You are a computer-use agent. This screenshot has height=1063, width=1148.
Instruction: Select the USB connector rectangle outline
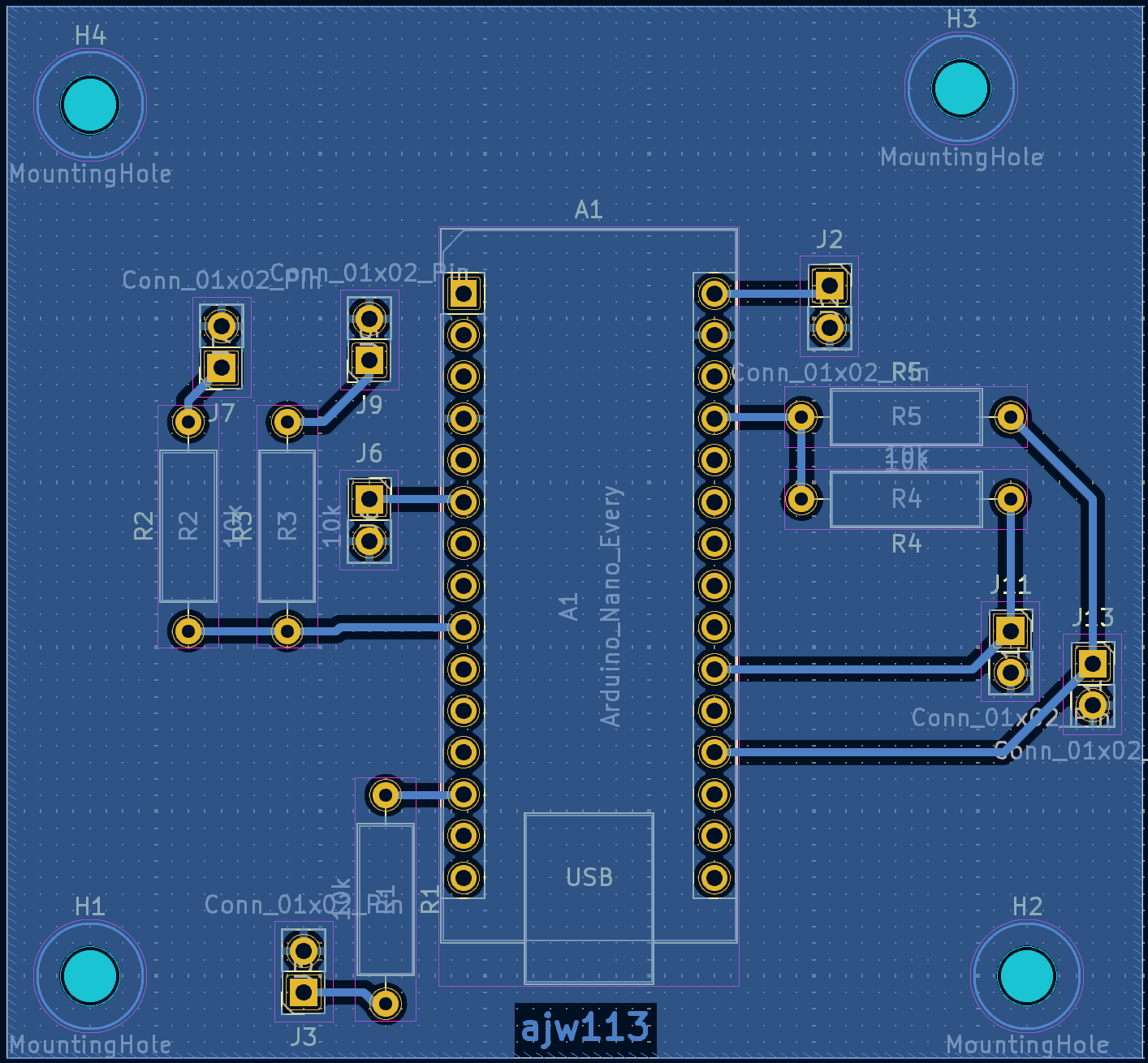[589, 898]
